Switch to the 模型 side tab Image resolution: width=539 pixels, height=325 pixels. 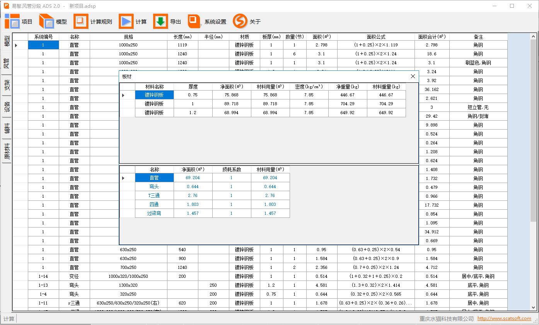[7, 41]
